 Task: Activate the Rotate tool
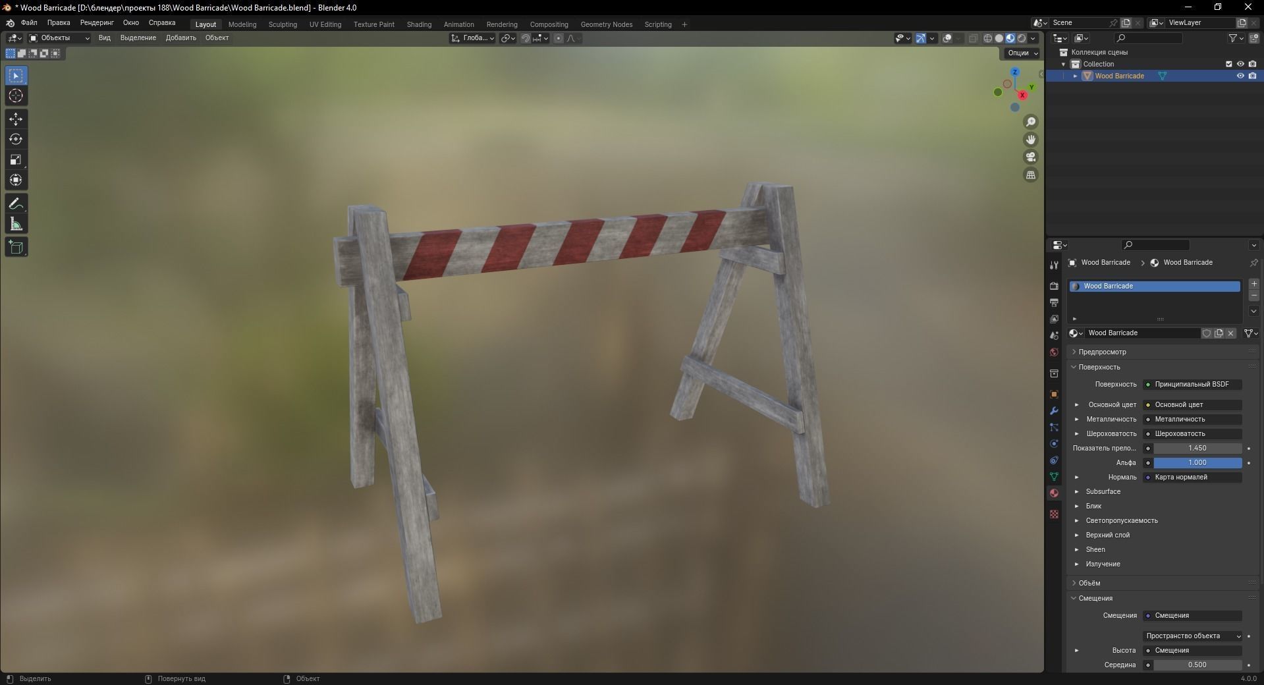[x=16, y=140]
